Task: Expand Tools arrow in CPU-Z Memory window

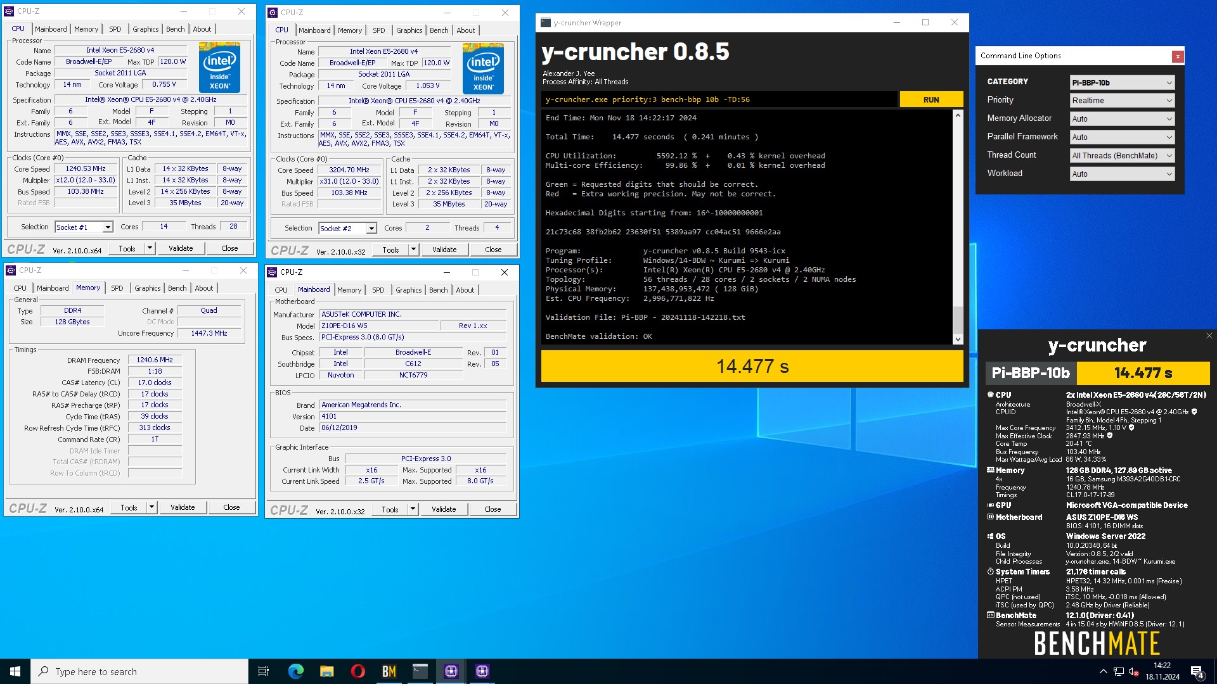Action: [x=151, y=507]
